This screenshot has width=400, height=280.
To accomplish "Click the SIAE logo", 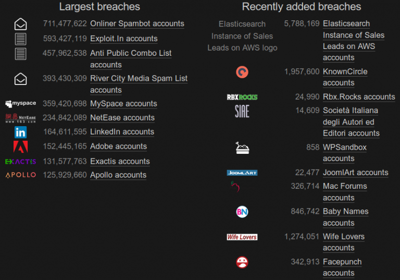I will (x=242, y=111).
